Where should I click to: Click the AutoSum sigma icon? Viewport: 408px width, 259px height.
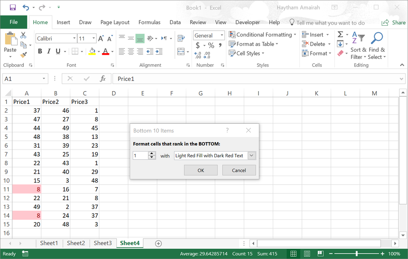coord(340,34)
